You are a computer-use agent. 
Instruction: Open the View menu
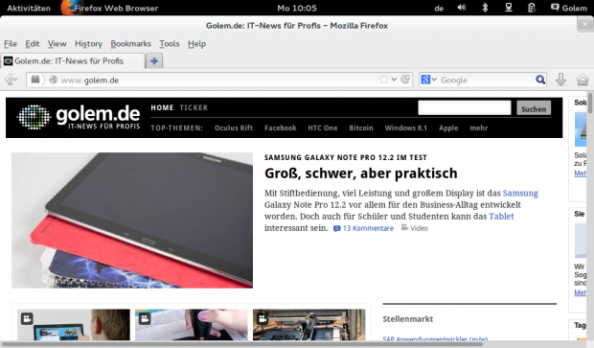57,43
